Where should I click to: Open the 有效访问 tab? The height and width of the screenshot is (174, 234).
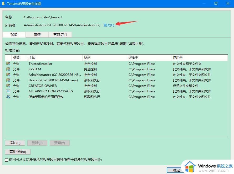(x=60, y=35)
